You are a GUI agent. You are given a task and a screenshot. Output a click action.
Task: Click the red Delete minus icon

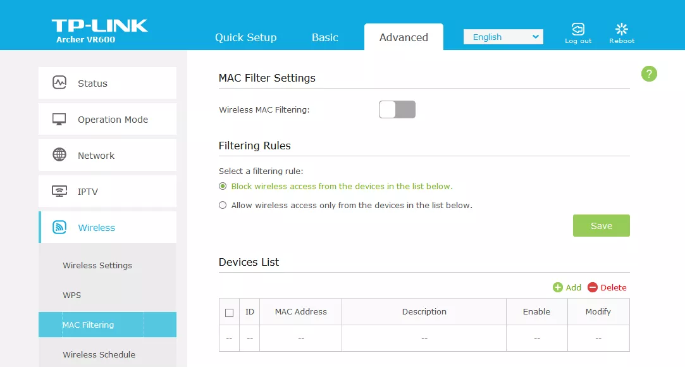point(593,287)
